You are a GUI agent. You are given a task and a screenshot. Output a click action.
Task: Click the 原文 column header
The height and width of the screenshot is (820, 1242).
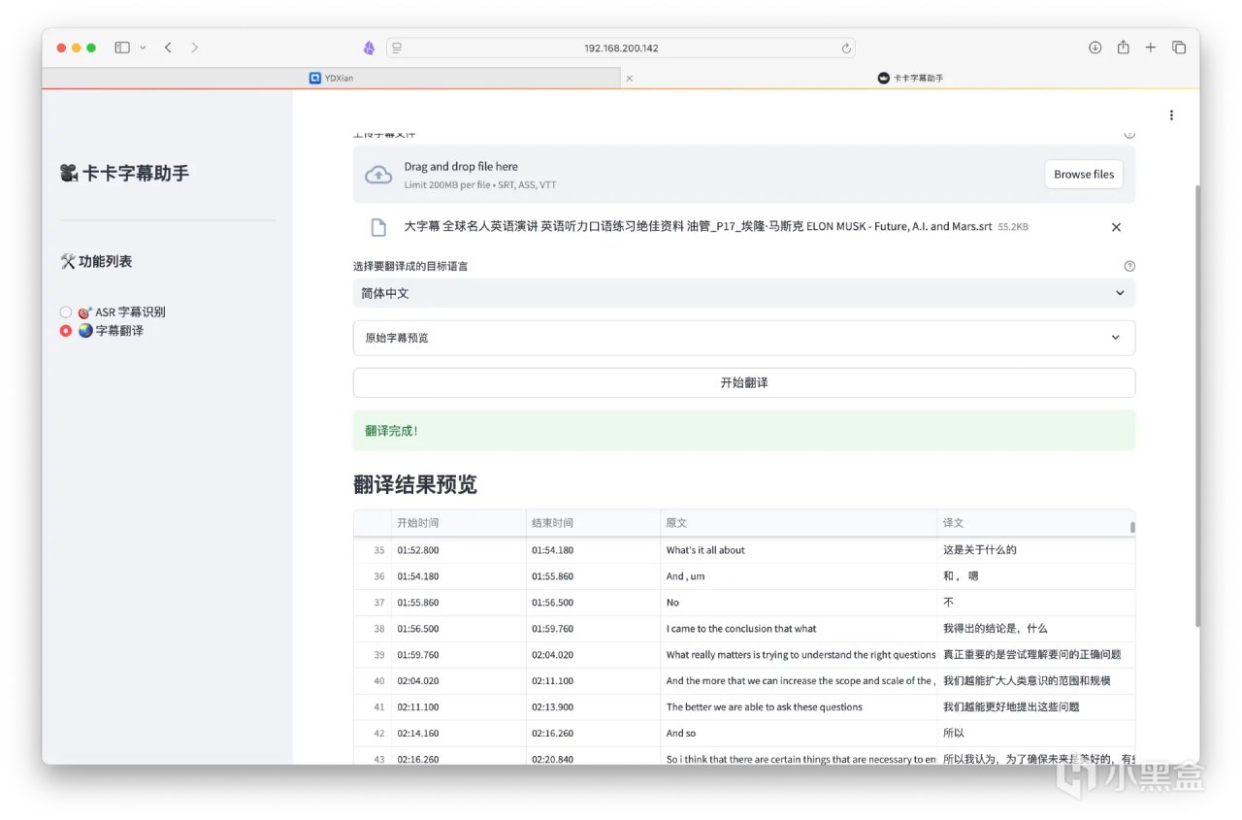click(799, 523)
